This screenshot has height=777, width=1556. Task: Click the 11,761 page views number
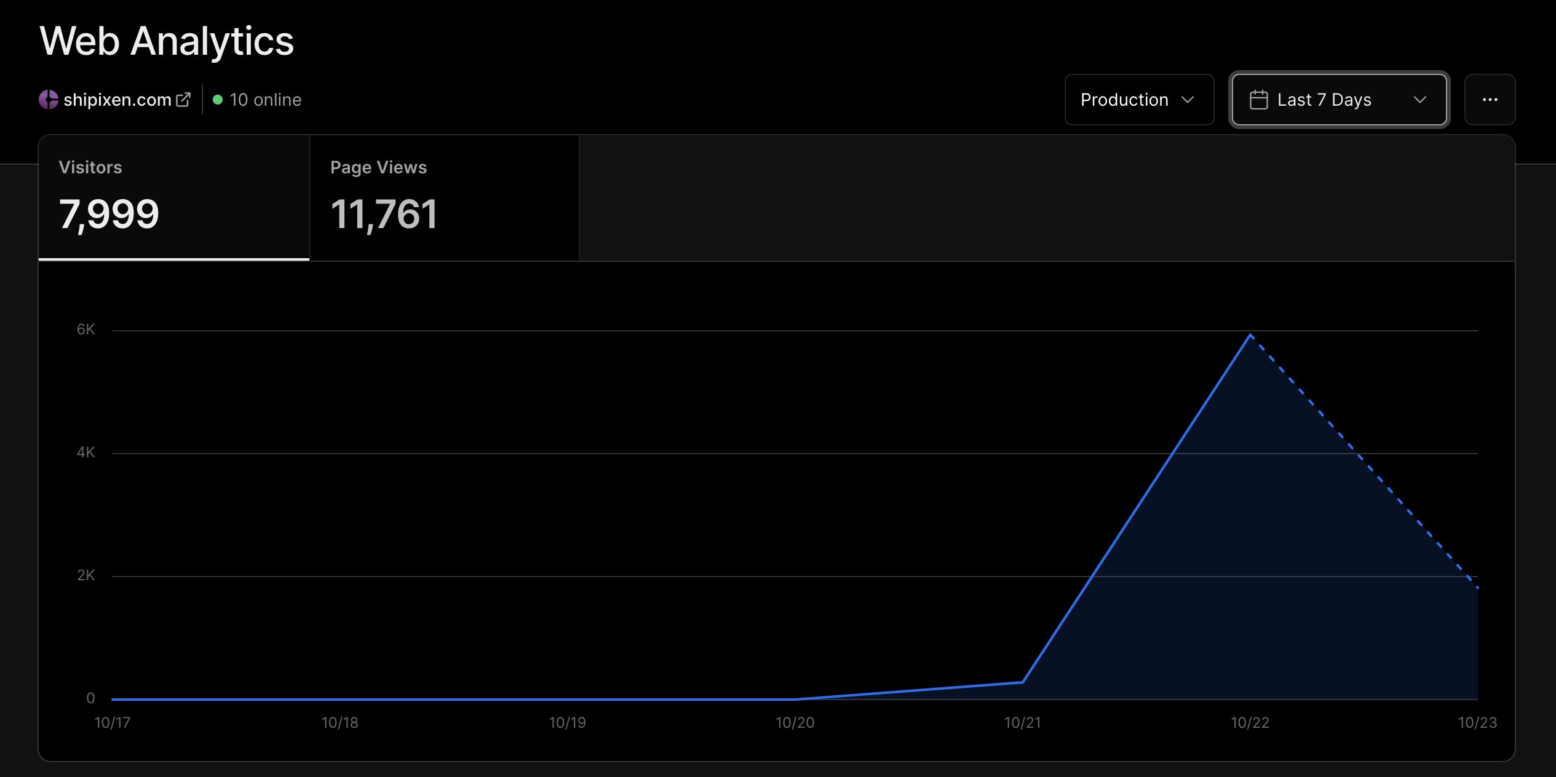pyautogui.click(x=384, y=215)
